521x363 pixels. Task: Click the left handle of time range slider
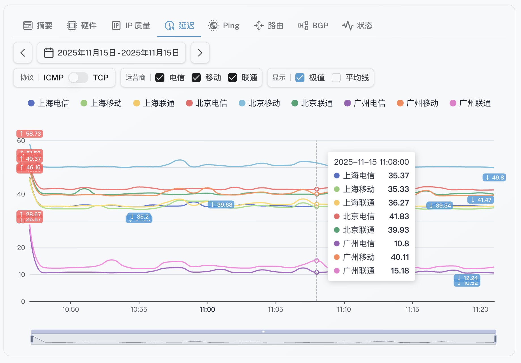32,339
